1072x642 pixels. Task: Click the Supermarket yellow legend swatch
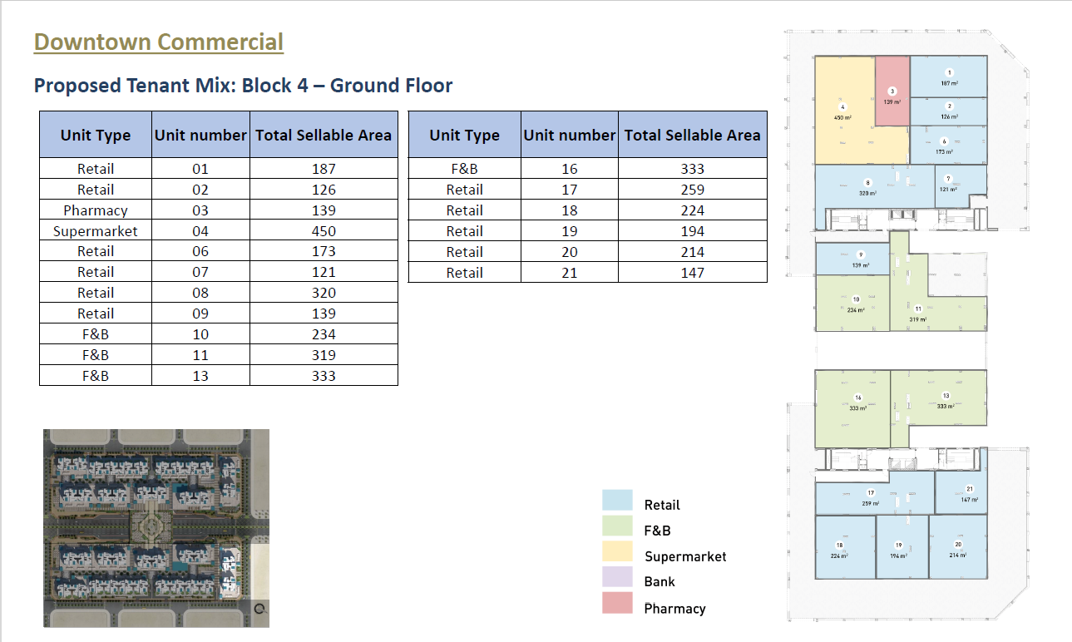(x=617, y=551)
